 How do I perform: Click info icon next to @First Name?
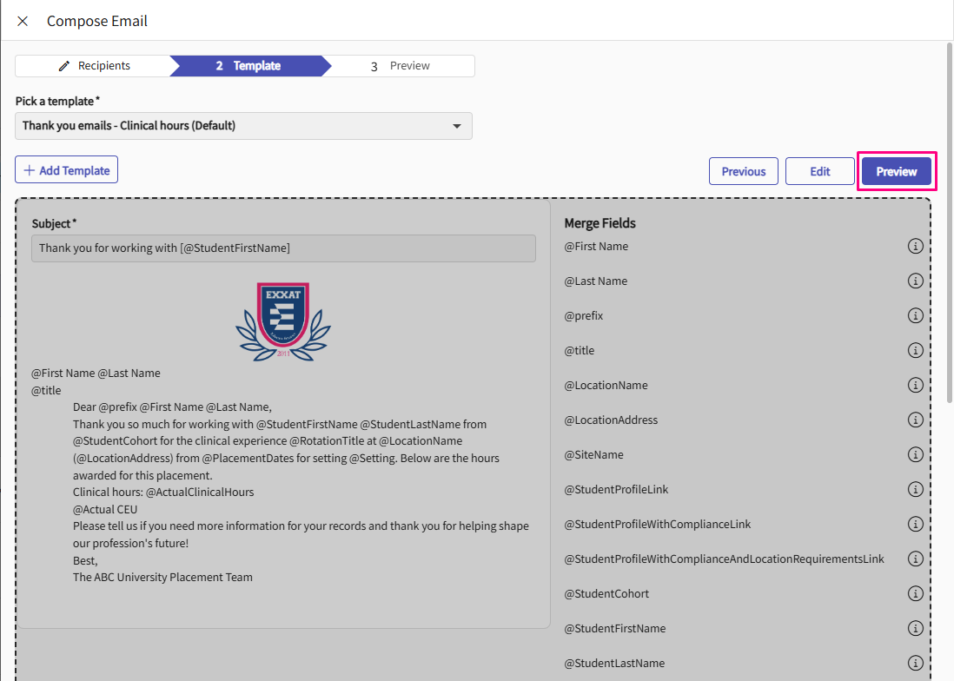click(x=915, y=247)
